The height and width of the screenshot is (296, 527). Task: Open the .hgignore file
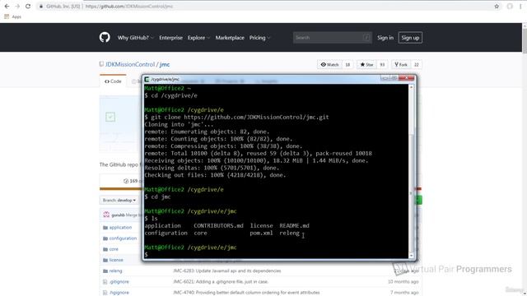[x=119, y=293]
